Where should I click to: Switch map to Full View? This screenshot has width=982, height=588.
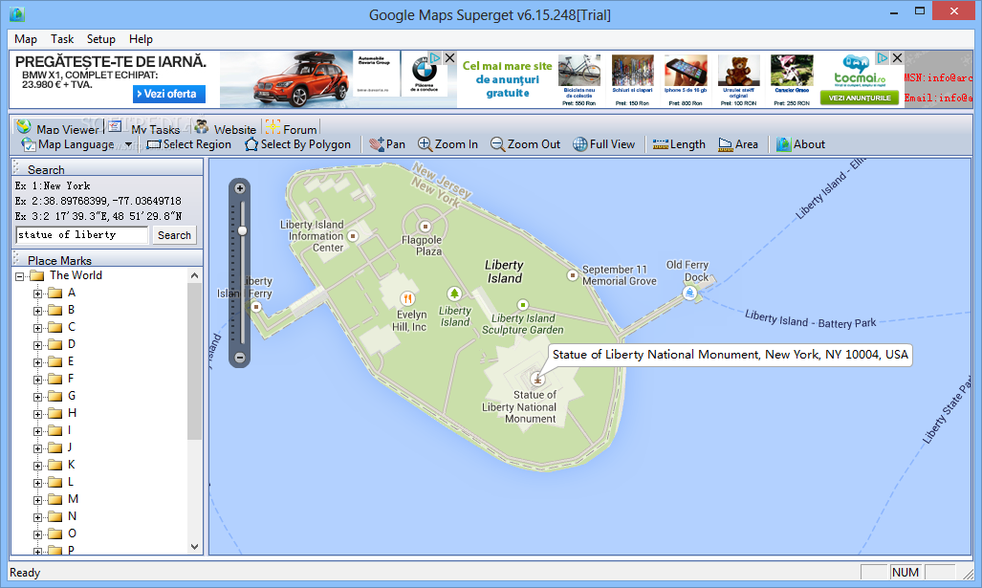coord(603,144)
